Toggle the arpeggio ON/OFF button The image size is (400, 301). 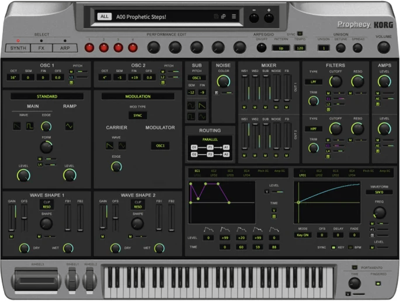coord(261,48)
